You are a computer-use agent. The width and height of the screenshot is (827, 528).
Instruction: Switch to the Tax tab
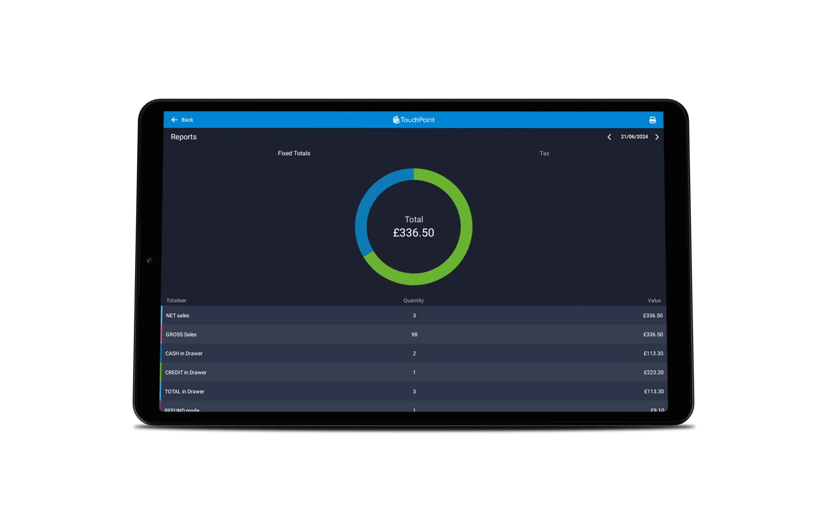pos(544,153)
